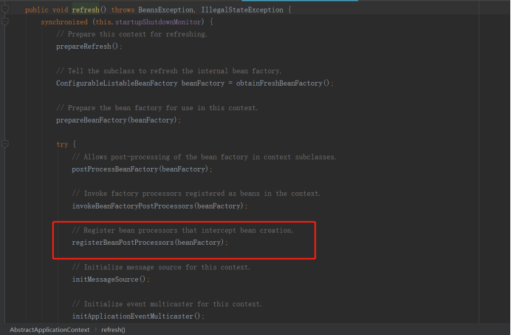511x335 pixels.
Task: Click comment 'Allows post-processing of the bean factory'
Action: [x=204, y=157]
